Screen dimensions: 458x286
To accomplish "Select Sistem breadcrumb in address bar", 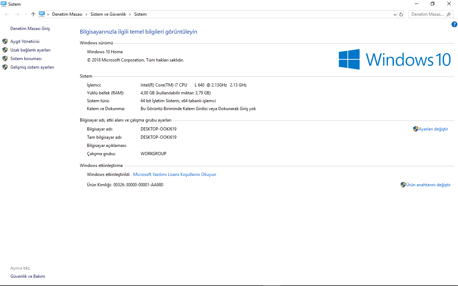I will point(140,14).
